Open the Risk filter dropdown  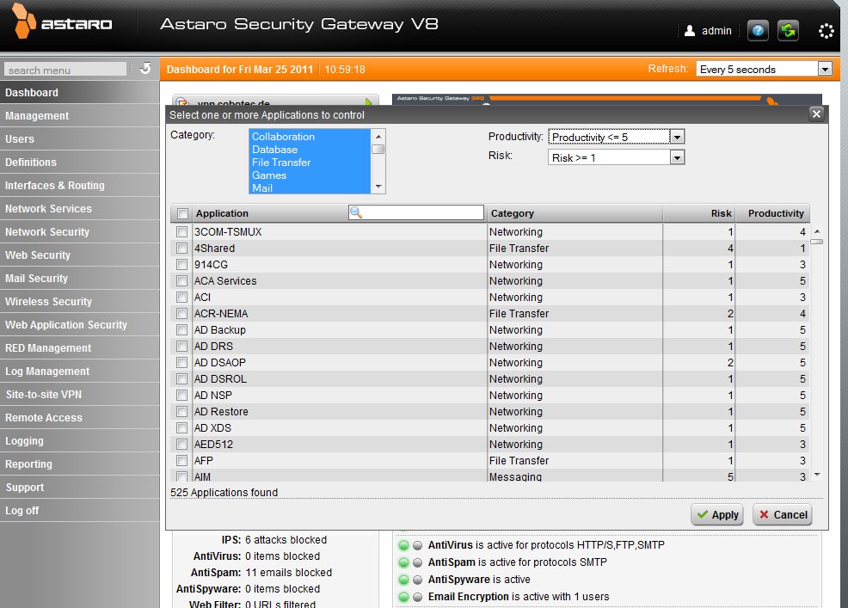pos(677,157)
